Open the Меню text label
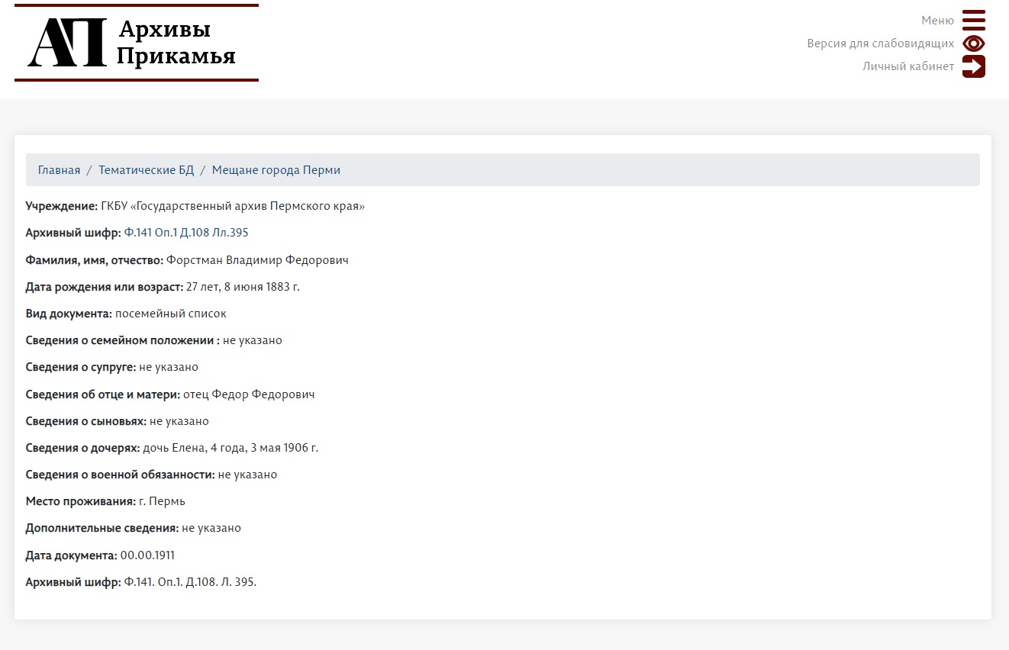Viewport: 1009px width, 650px height. pyautogui.click(x=937, y=21)
